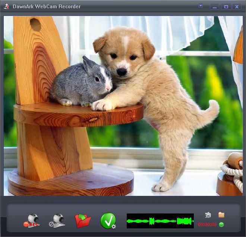This screenshot has width=246, height=237.
Task: Open settings via the green checkmark icon
Action: click(108, 221)
